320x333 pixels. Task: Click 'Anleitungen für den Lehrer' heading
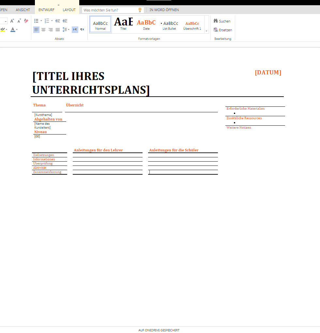coord(98,150)
